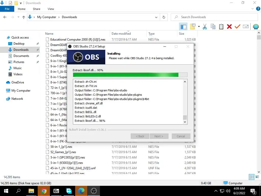Open the Home ribbon tab

22,9
